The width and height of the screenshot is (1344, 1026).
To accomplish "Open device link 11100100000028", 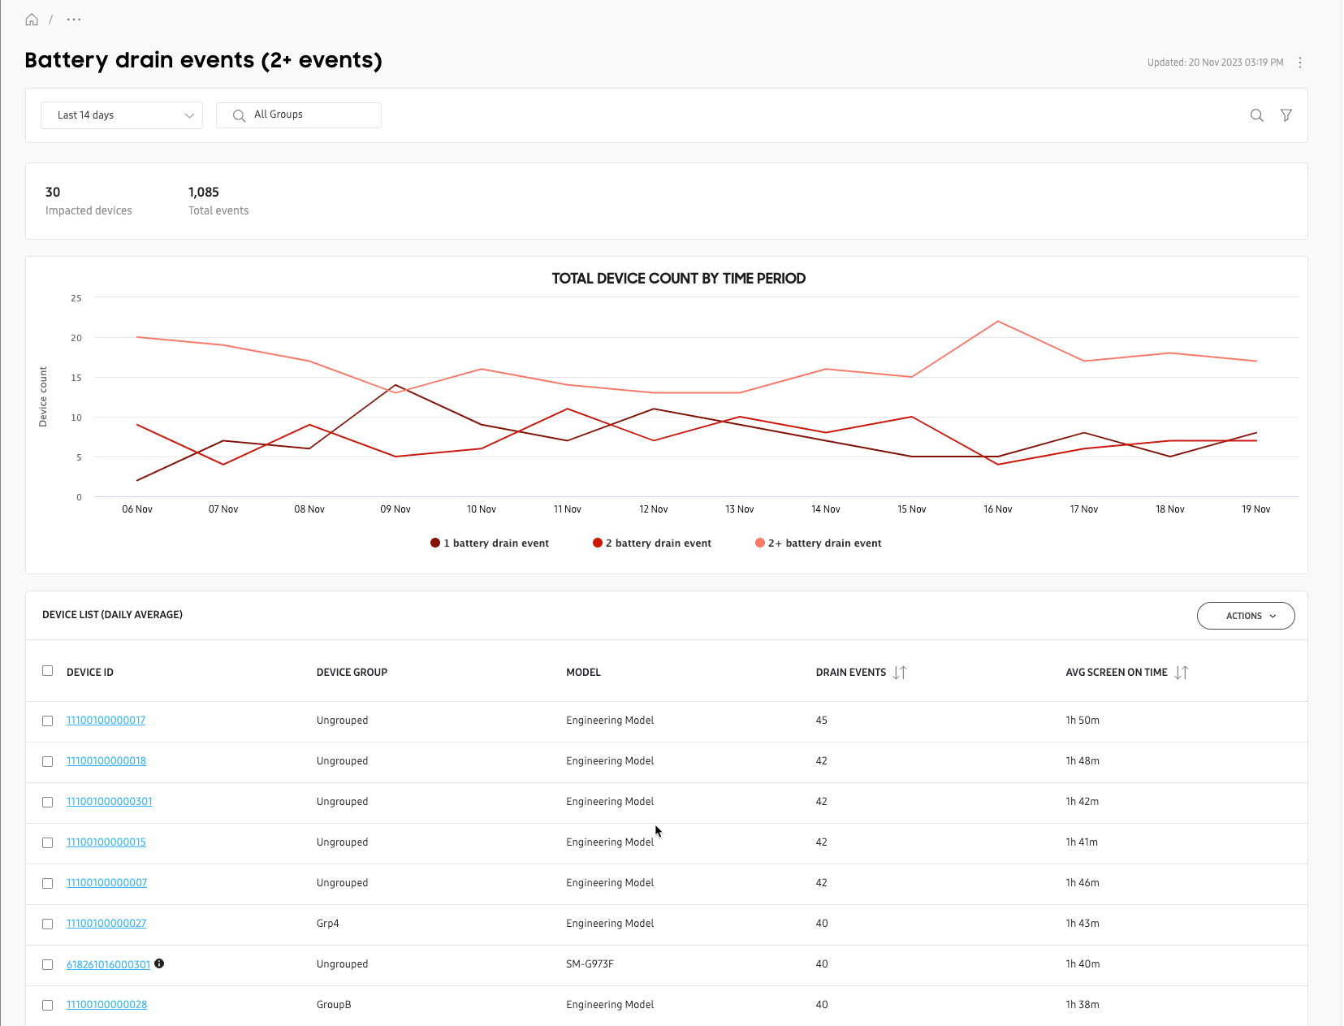I will (106, 1005).
